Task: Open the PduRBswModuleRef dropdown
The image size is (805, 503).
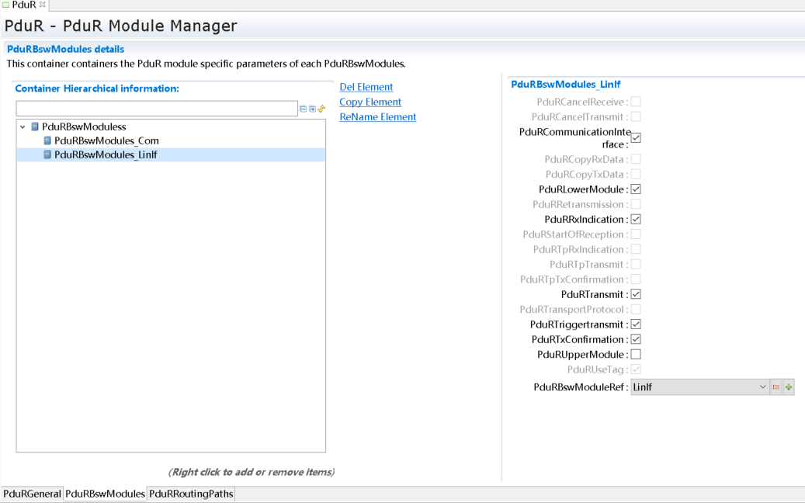Action: [x=762, y=387]
